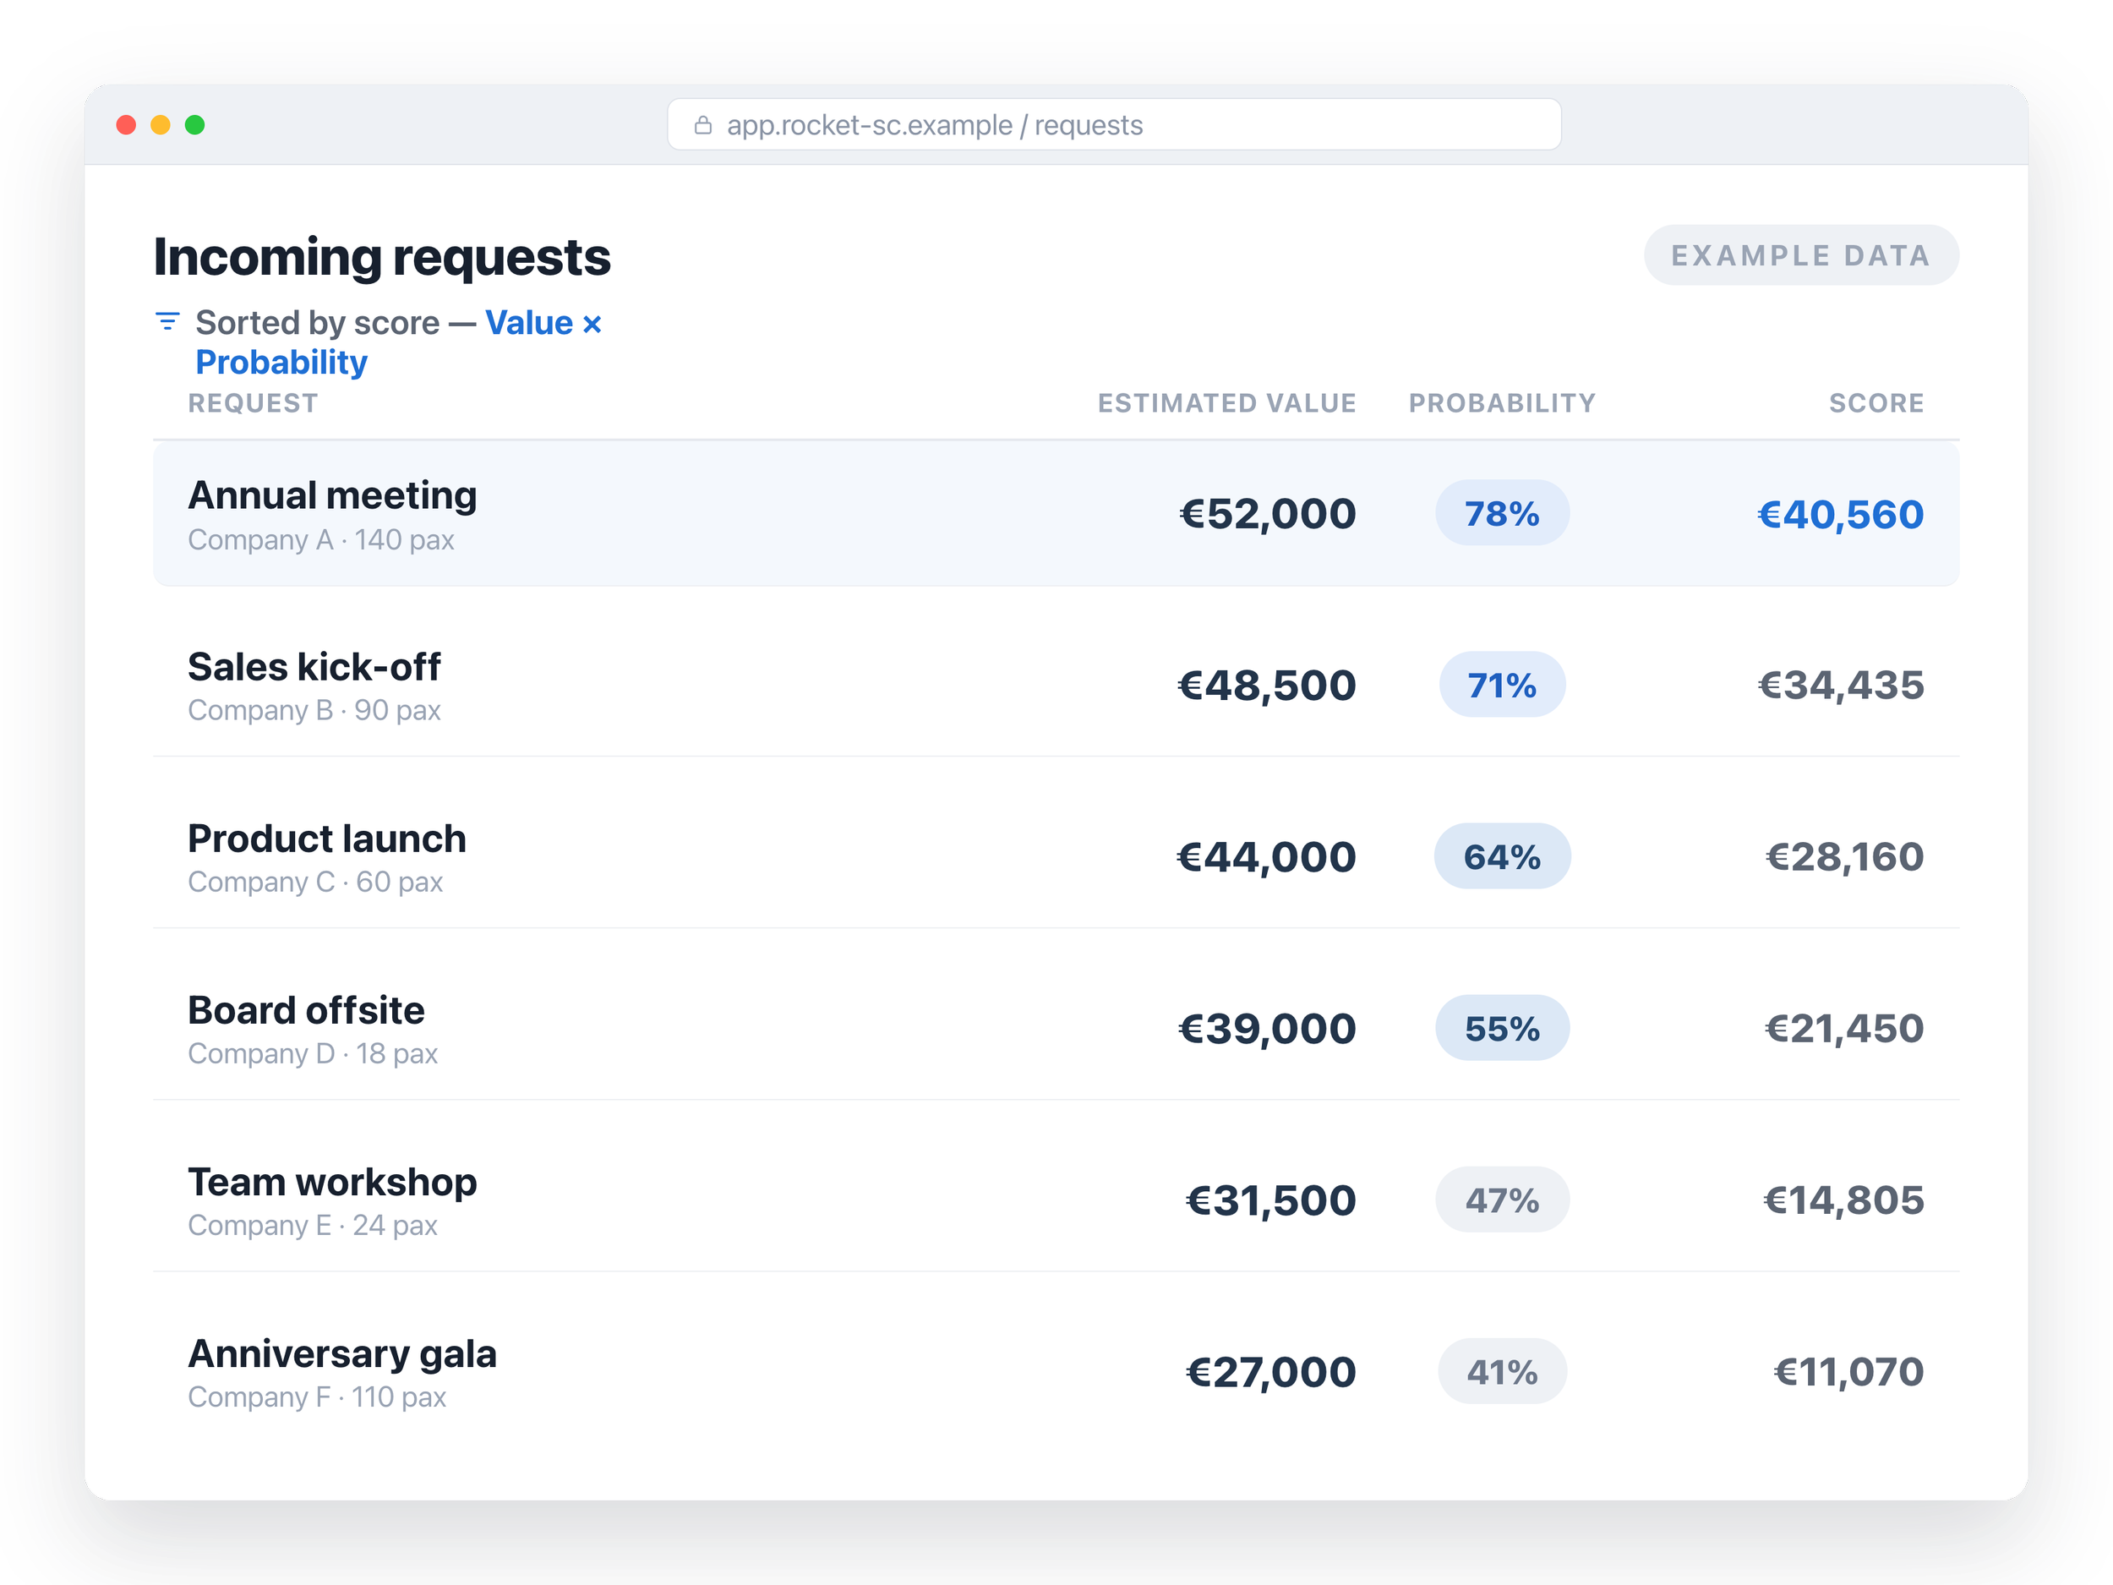Click the green maximize window dot
The image size is (2113, 1585).
pyautogui.click(x=195, y=125)
